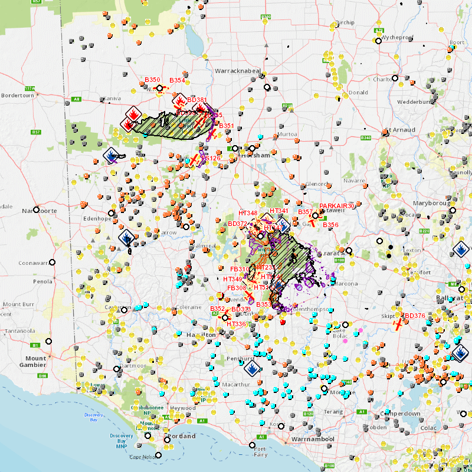Click the HT348 helicopter label

coord(248,212)
